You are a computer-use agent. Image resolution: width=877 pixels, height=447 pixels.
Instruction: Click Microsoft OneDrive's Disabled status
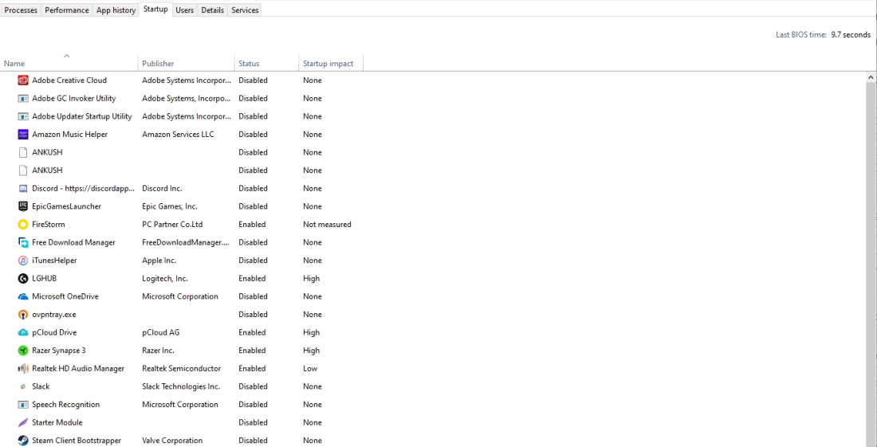click(x=254, y=296)
